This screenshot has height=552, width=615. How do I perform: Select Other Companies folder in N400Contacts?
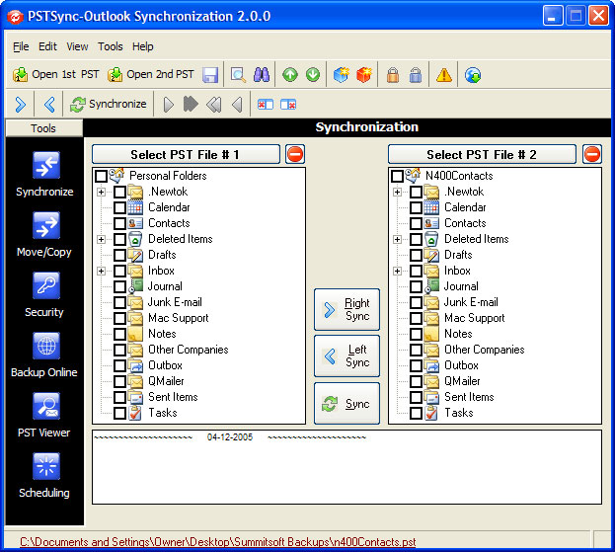[484, 350]
